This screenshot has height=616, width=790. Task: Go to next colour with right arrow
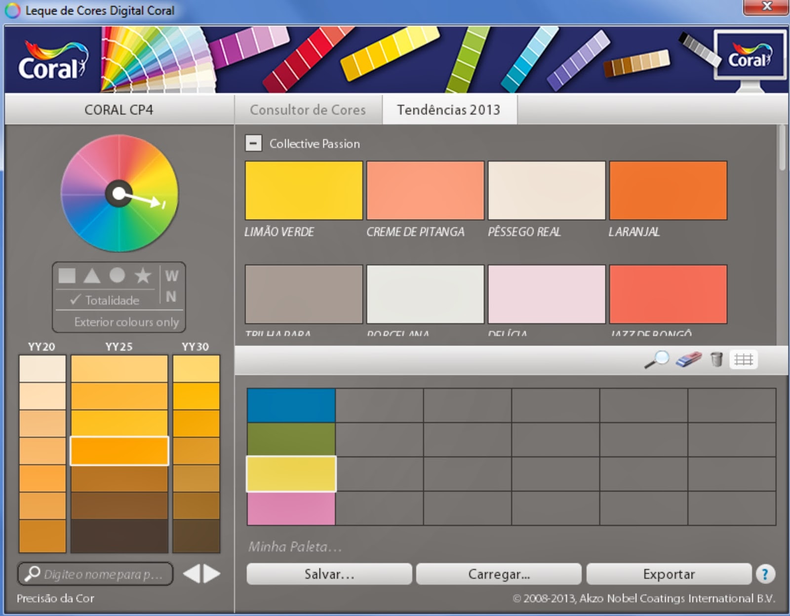(x=212, y=574)
